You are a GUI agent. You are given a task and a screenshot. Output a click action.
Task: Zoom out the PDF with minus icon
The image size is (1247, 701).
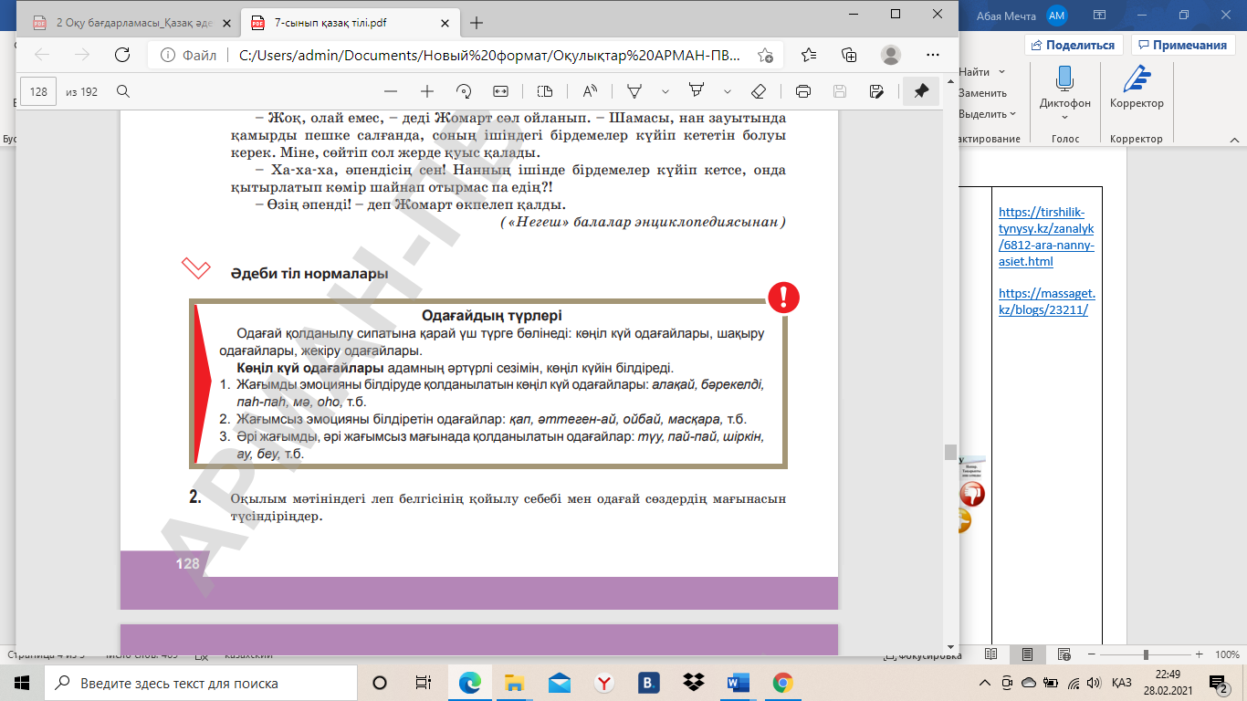391,91
